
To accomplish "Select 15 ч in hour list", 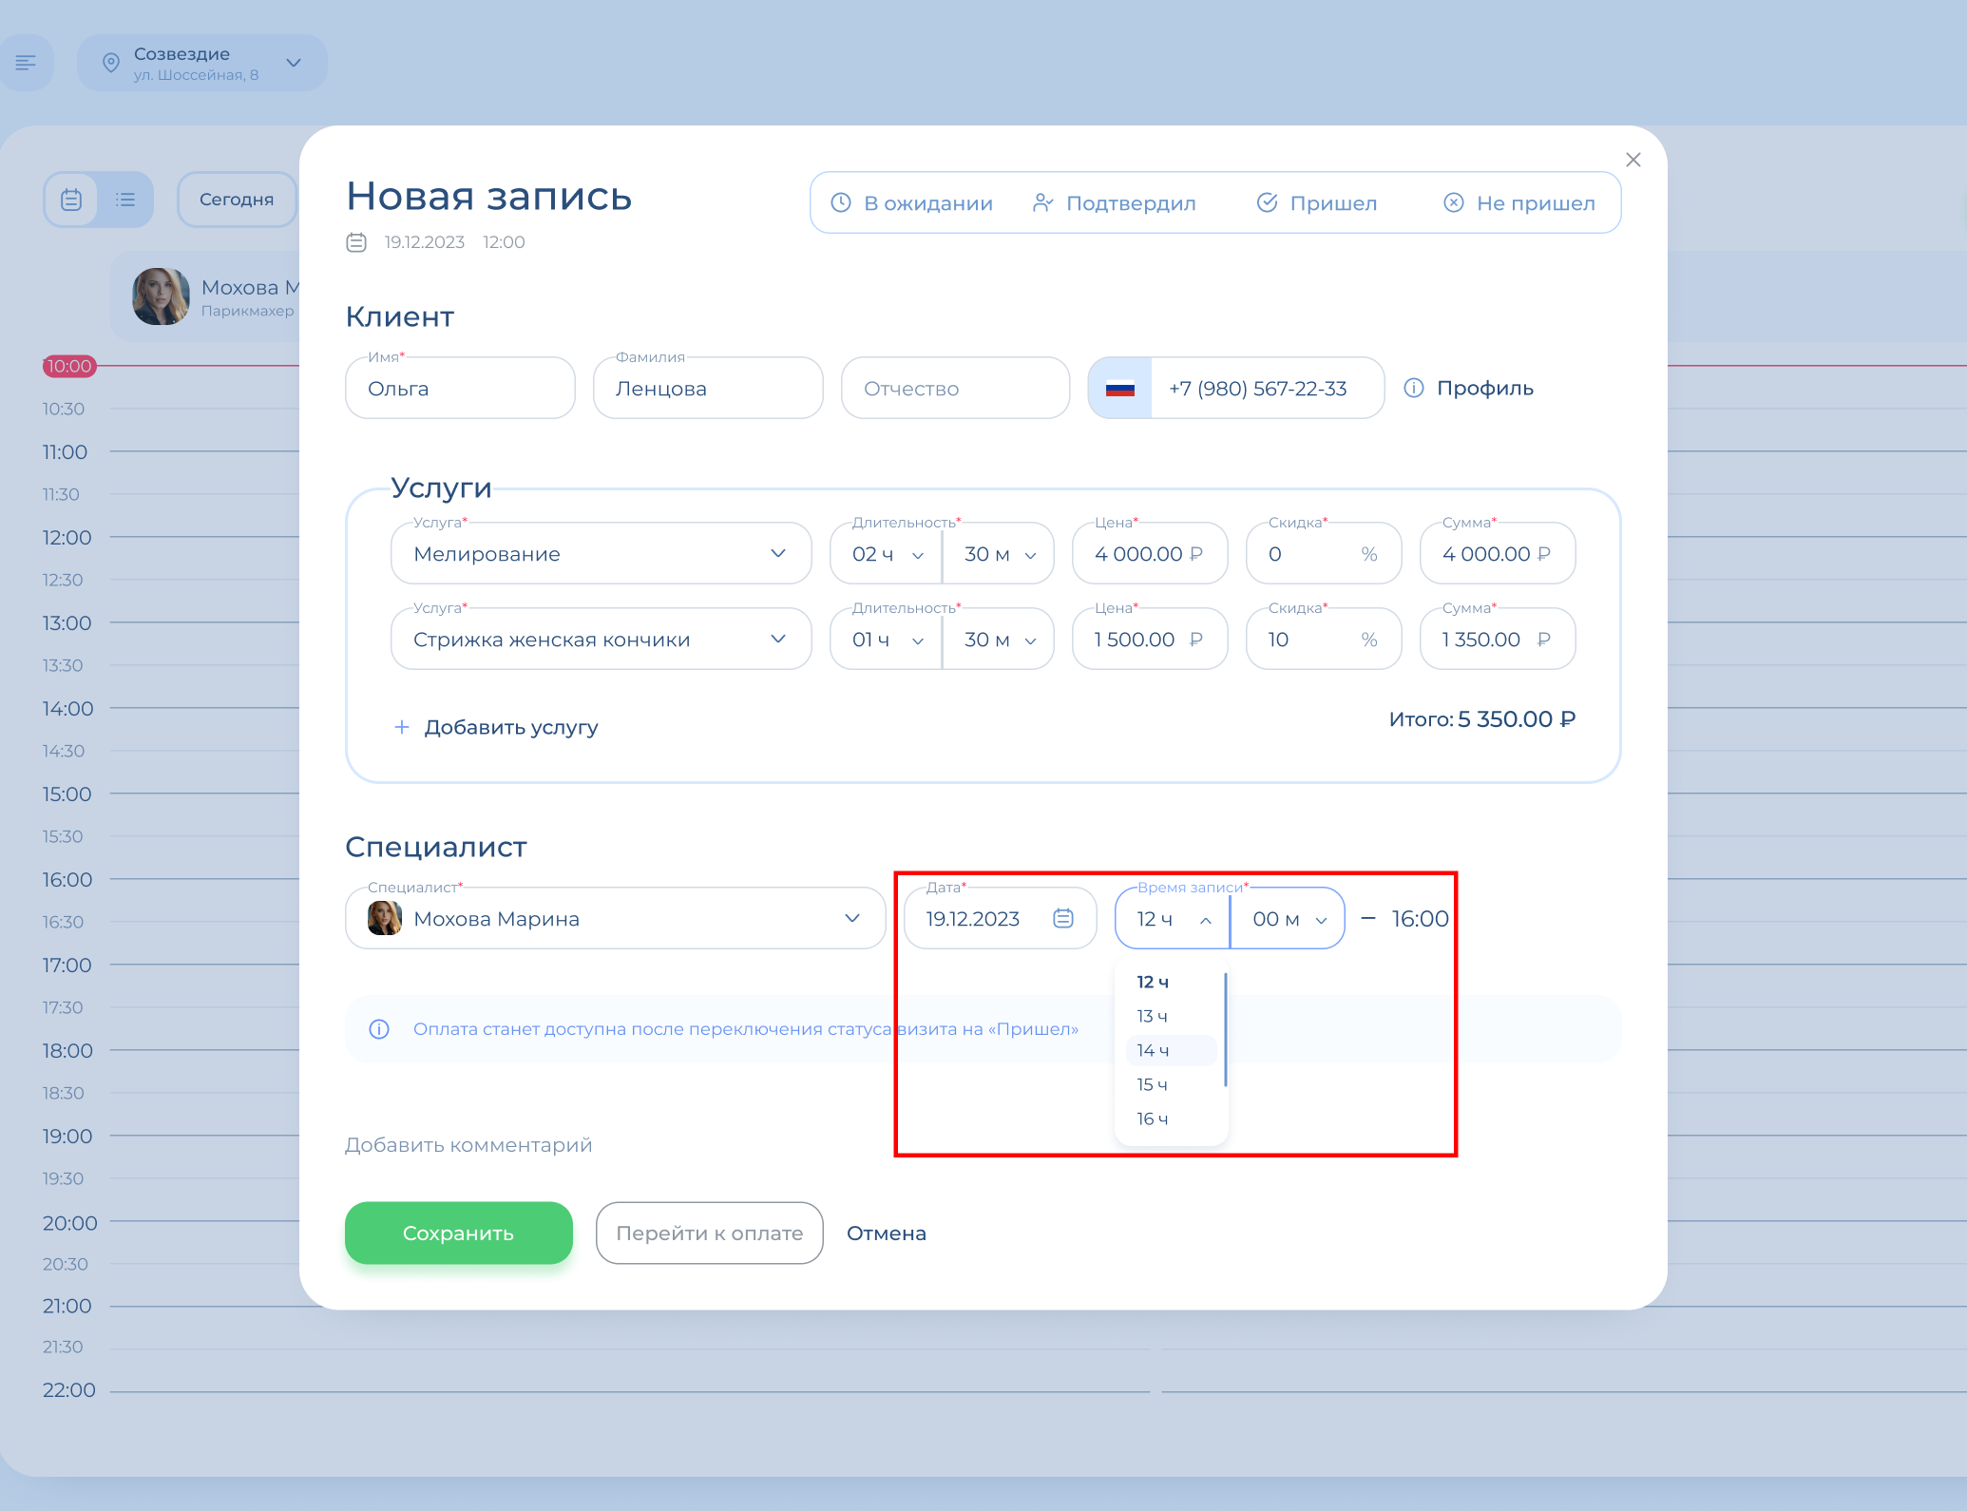I will [1171, 1084].
